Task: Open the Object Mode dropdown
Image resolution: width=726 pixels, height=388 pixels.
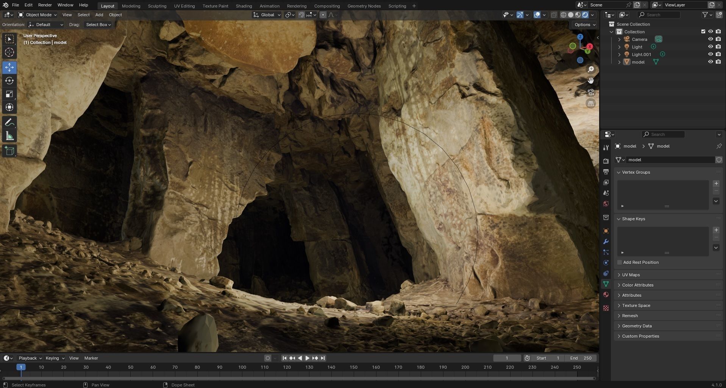Action: (x=37, y=15)
